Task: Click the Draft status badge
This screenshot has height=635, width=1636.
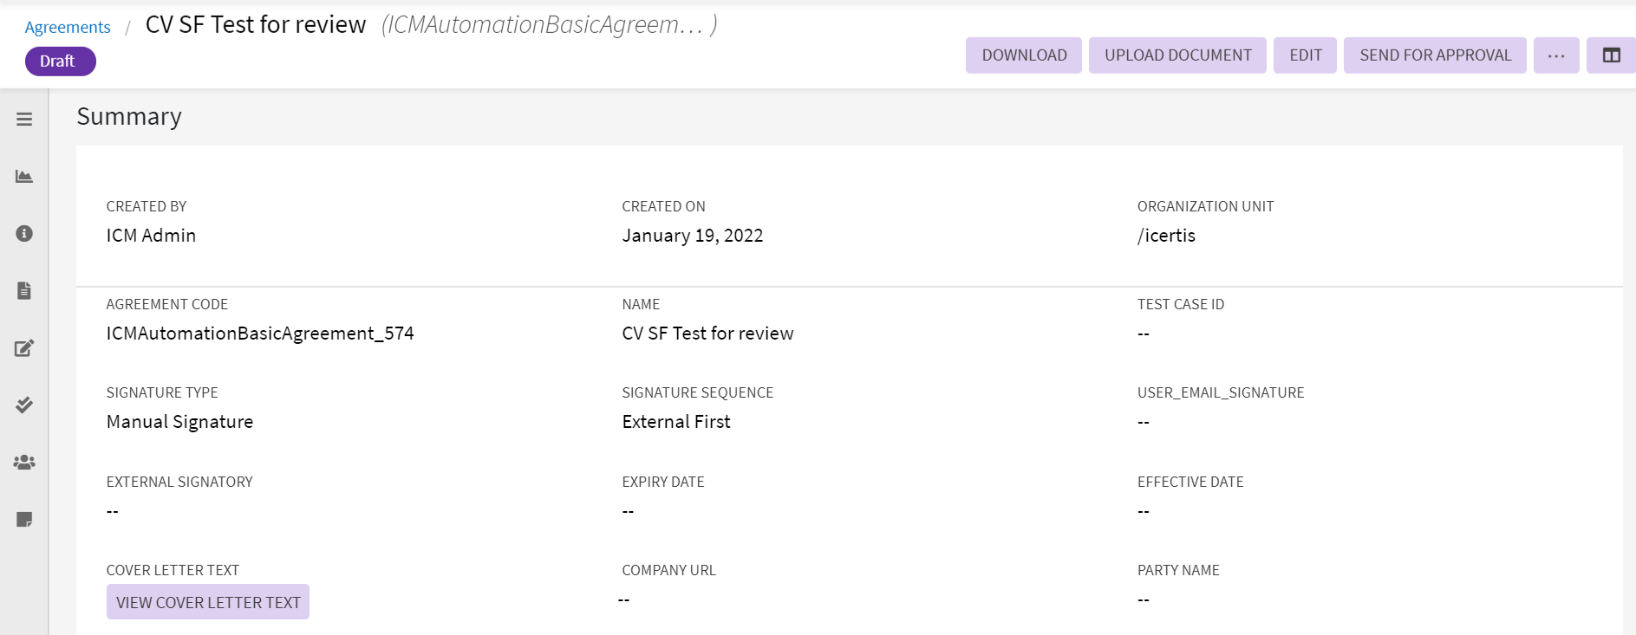Action: (60, 62)
